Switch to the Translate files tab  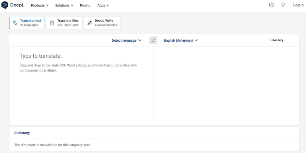[64, 23]
